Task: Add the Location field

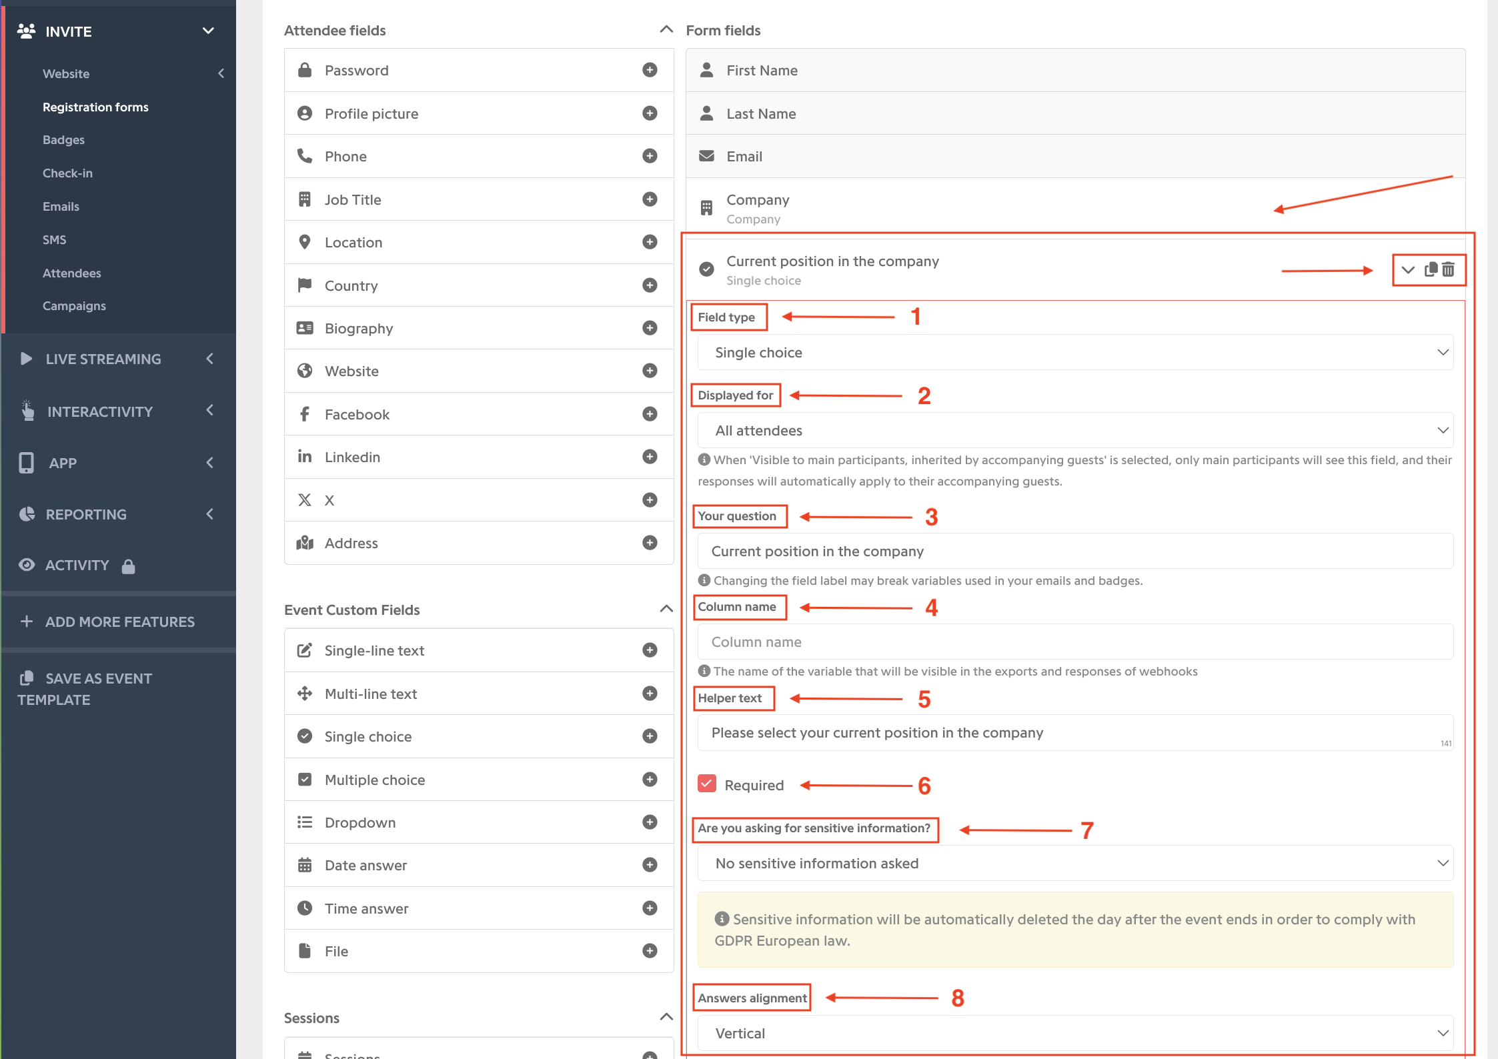Action: 650,242
